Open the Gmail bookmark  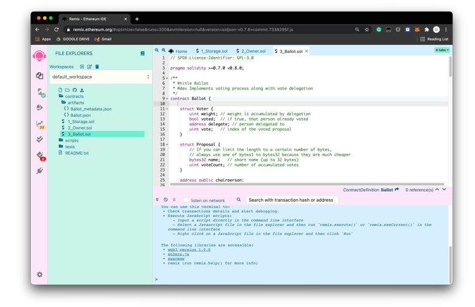[x=103, y=39]
